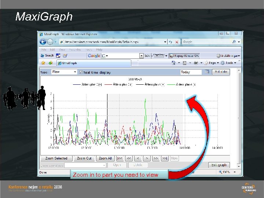
Task: Click the Zoom Selected button
Action: [x=56, y=158]
